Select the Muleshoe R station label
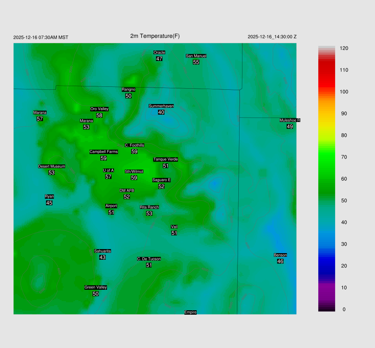This screenshot has width=375, height=348. click(290, 120)
